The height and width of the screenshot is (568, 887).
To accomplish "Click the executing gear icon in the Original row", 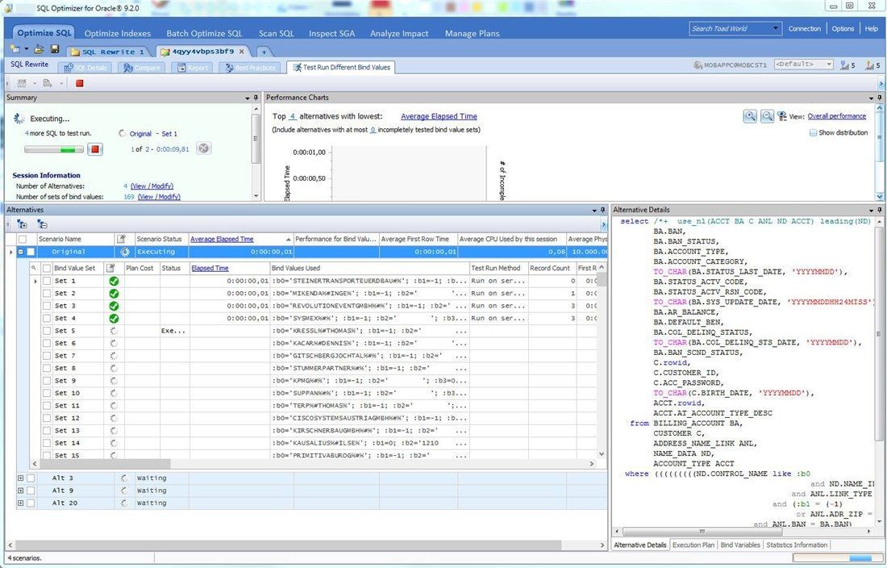I will pos(124,252).
